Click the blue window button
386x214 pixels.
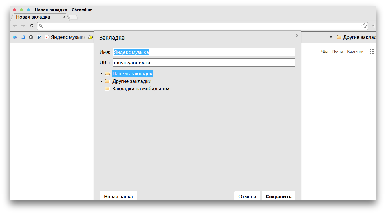[x=28, y=10]
